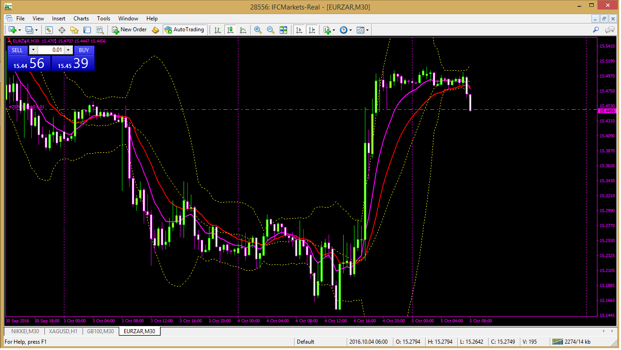The height and width of the screenshot is (350, 621).
Task: Toggle the Data Window crosshair icon
Action: (x=62, y=30)
